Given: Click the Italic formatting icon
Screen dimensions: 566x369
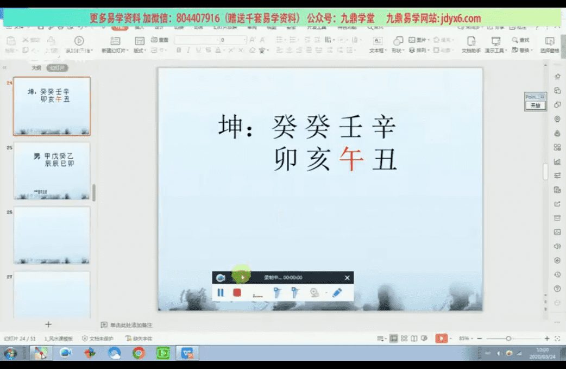Looking at the screenshot, I should (188, 50).
